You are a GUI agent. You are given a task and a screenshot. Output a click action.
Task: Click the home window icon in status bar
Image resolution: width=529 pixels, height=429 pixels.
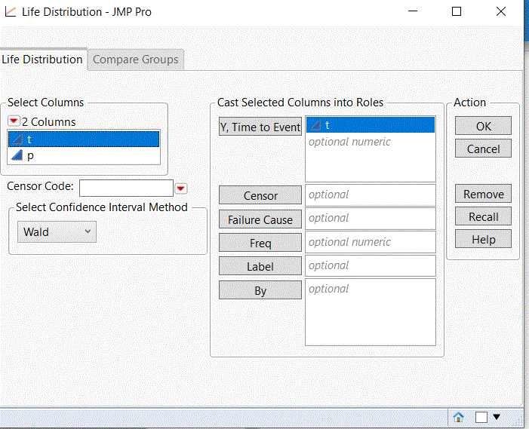click(458, 417)
